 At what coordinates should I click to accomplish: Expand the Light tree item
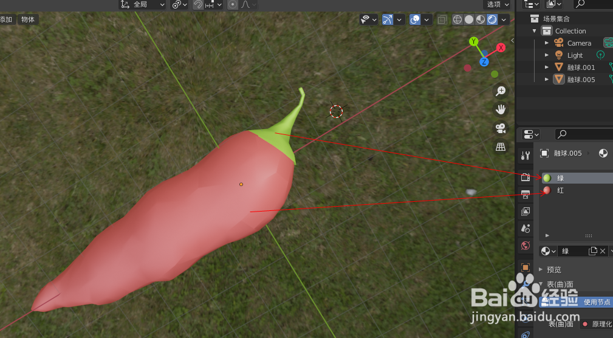coord(547,55)
